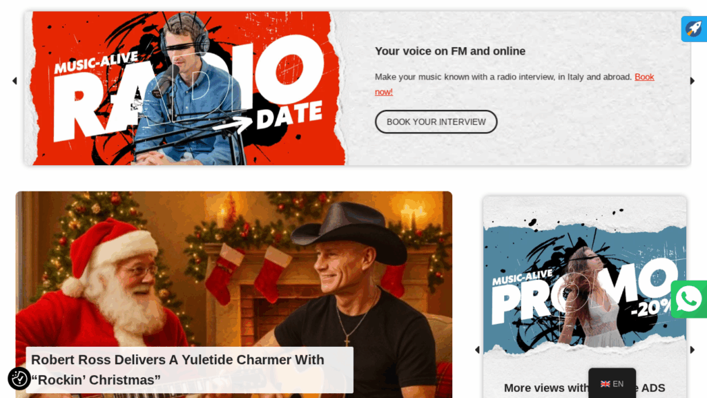Click the radio interview description paragraph
This screenshot has height=398, width=707.
pos(514,84)
